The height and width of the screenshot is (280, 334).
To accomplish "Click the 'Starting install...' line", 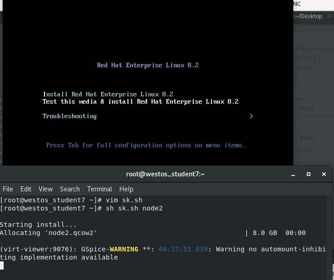I will pos(38,225).
